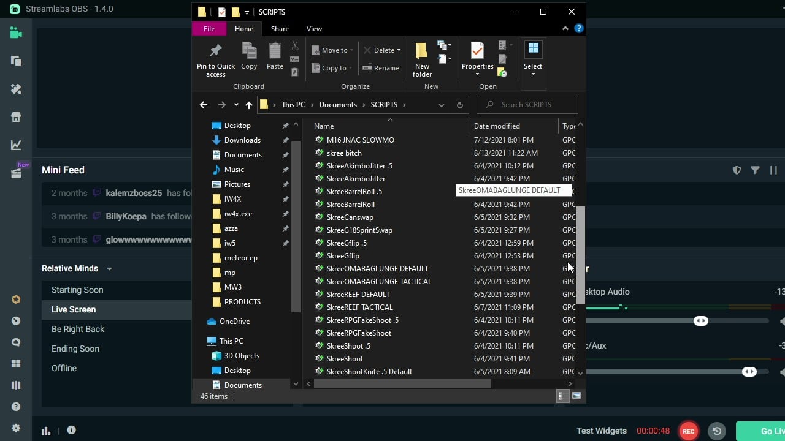Screen dimensions: 785x441
Task: Switch to large thumbnails view icon
Action: tap(576, 396)
